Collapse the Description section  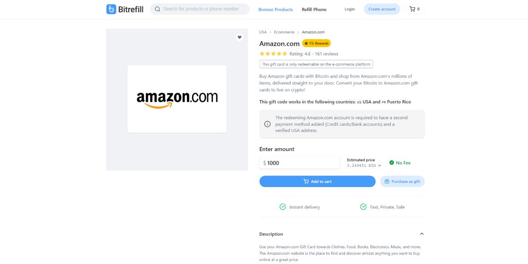point(422,234)
